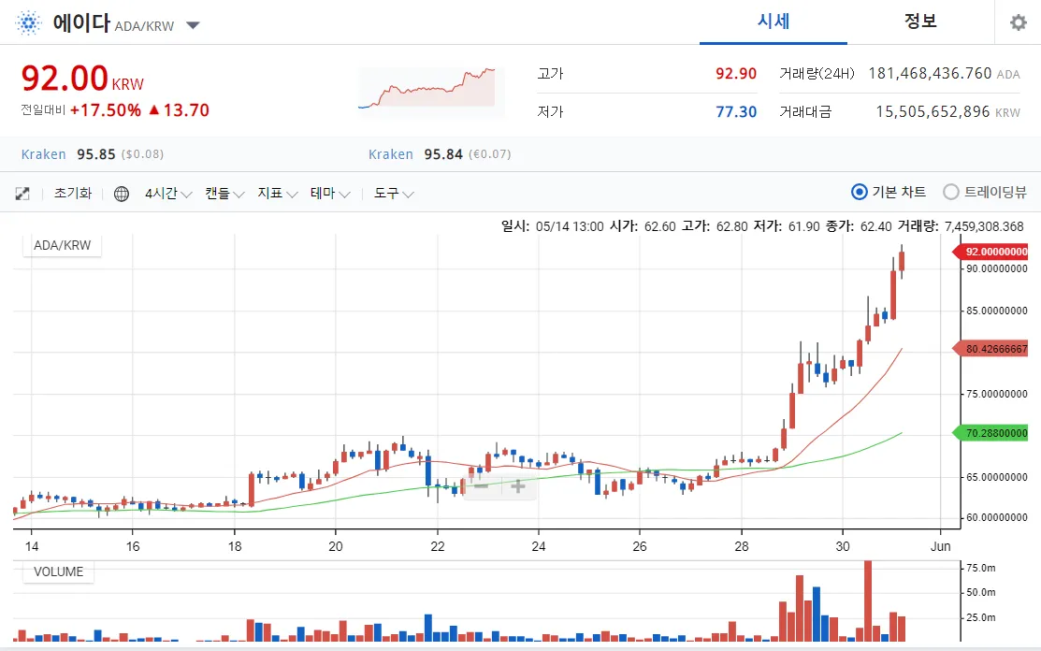Click the red 92.00000000 price marker
Viewport: 1041px width, 651px height.
[990, 252]
